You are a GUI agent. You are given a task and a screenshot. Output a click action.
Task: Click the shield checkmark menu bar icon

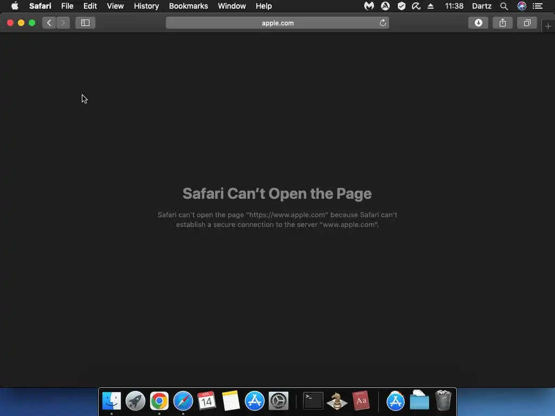[x=402, y=6]
